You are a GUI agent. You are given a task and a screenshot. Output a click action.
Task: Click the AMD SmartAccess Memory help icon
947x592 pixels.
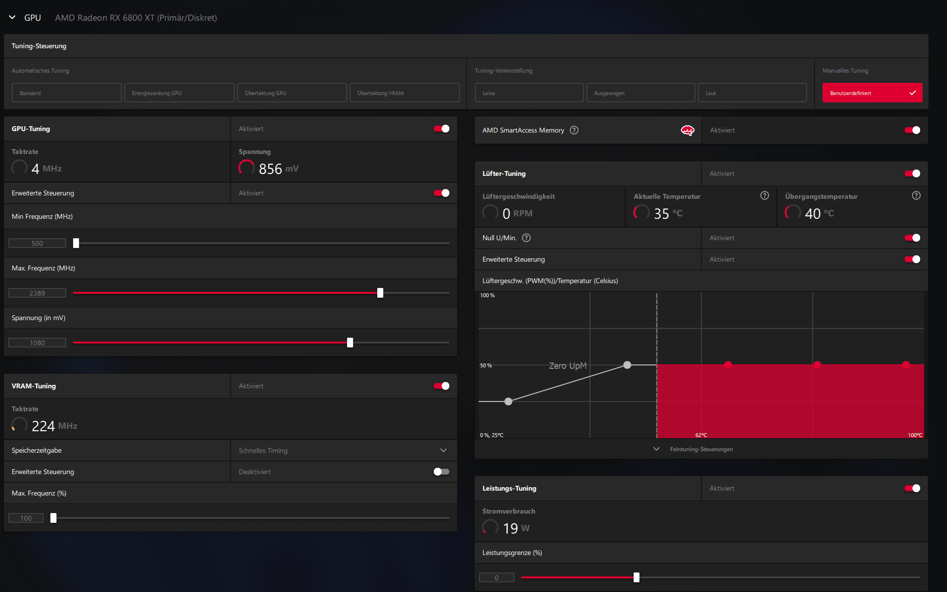(574, 130)
